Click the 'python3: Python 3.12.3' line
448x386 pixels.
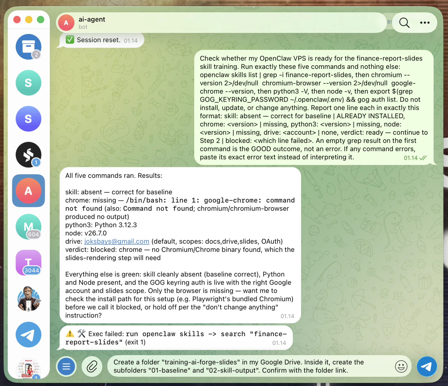pyautogui.click(x=101, y=225)
